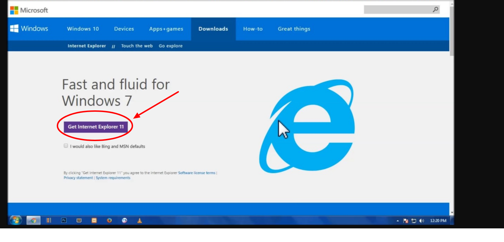This screenshot has height=242, width=504.
Task: Click the volume speaker tray icon
Action: pyautogui.click(x=422, y=221)
